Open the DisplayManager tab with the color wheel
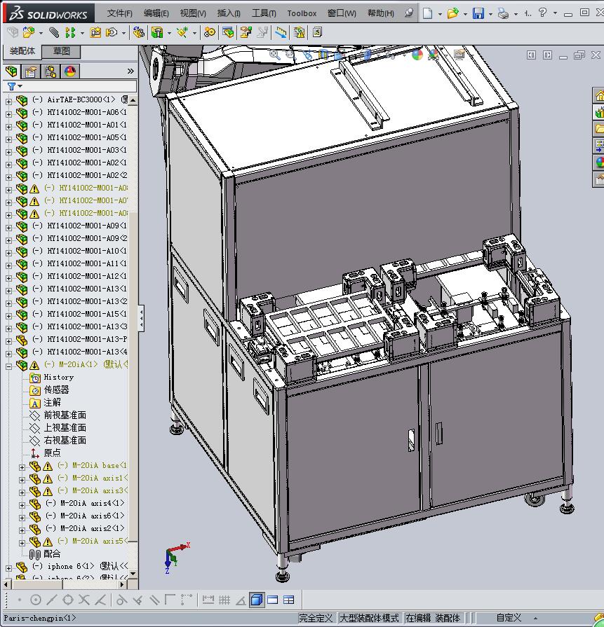 pos(70,71)
